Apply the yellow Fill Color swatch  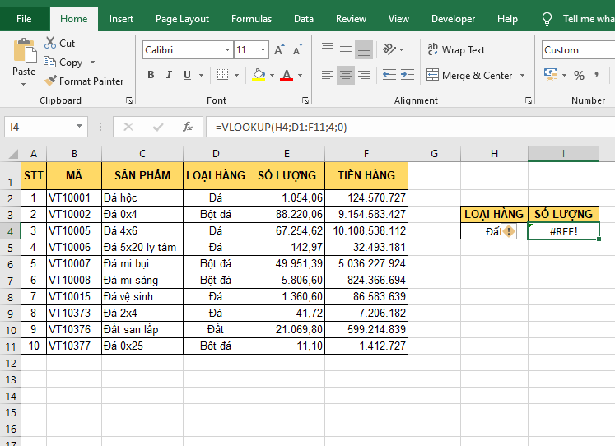click(x=259, y=76)
